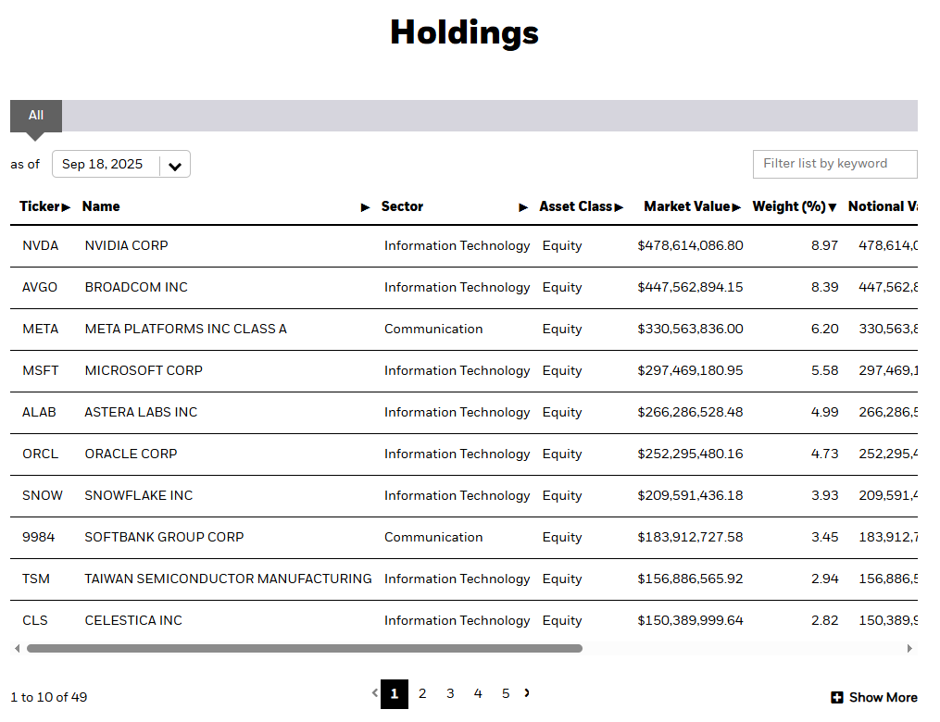This screenshot has width=940, height=722.
Task: Go to next page arrow
Action: point(526,692)
